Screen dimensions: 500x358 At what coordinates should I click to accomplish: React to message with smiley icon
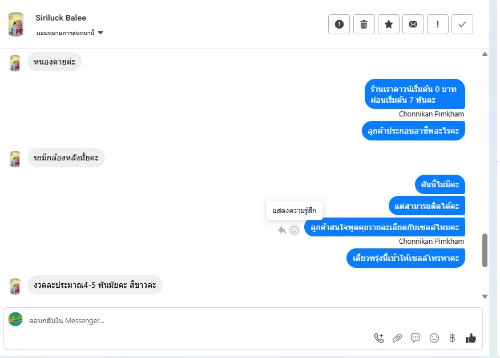click(x=294, y=230)
